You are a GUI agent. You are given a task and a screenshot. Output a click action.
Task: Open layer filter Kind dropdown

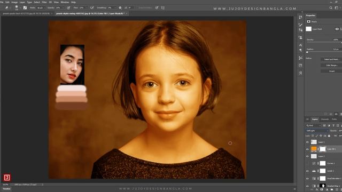[314, 126]
